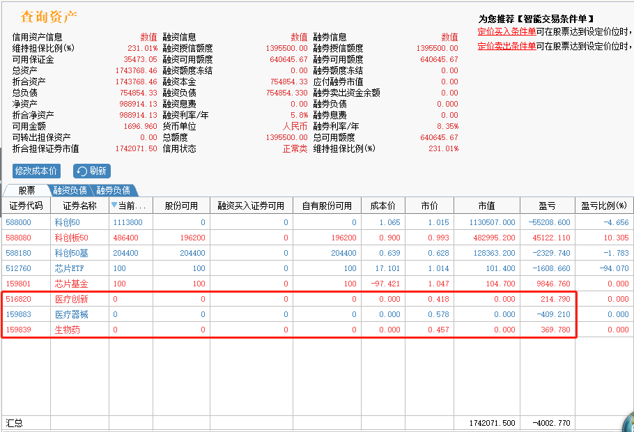Select the 588000 科创50 row code

pyautogui.click(x=18, y=222)
